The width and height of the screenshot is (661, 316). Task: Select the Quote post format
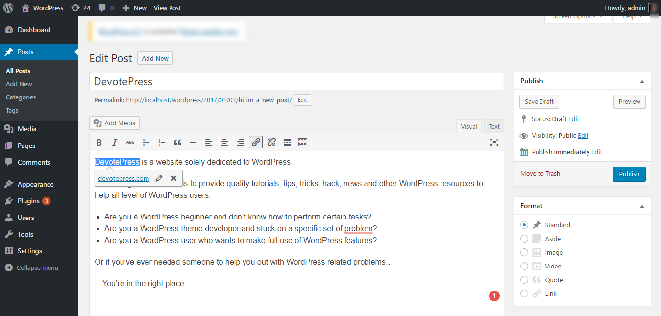click(524, 280)
